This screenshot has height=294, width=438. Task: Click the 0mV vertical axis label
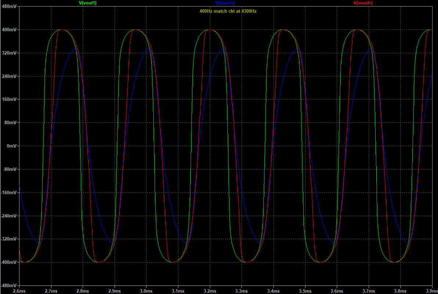coord(11,146)
